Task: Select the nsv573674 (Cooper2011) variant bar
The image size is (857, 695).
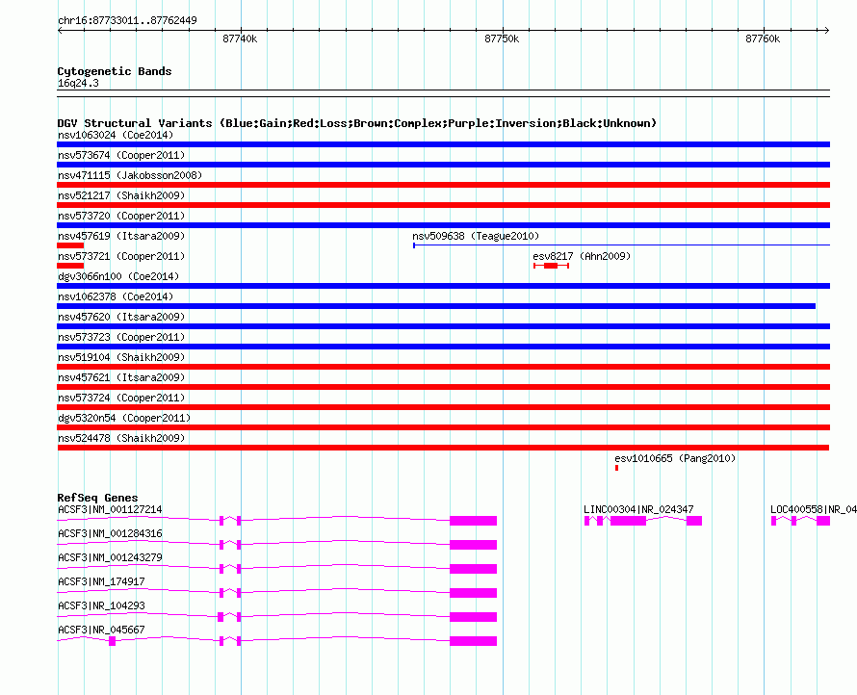Action: pyautogui.click(x=443, y=165)
